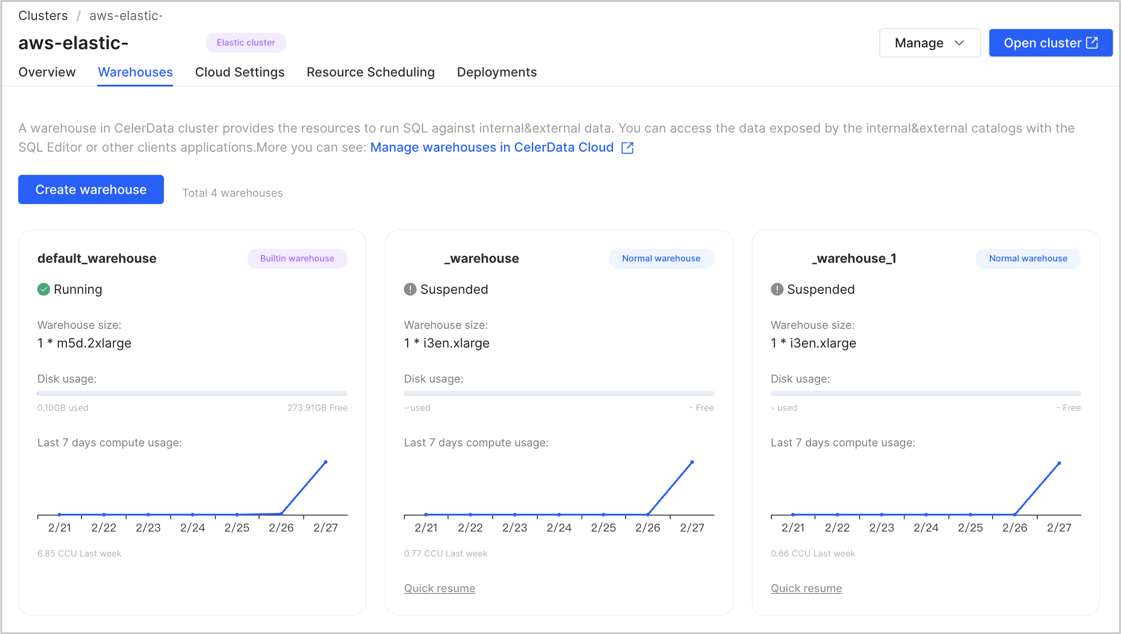1121x634 pixels.
Task: Click the Builtin warehouse badge
Action: 297,258
